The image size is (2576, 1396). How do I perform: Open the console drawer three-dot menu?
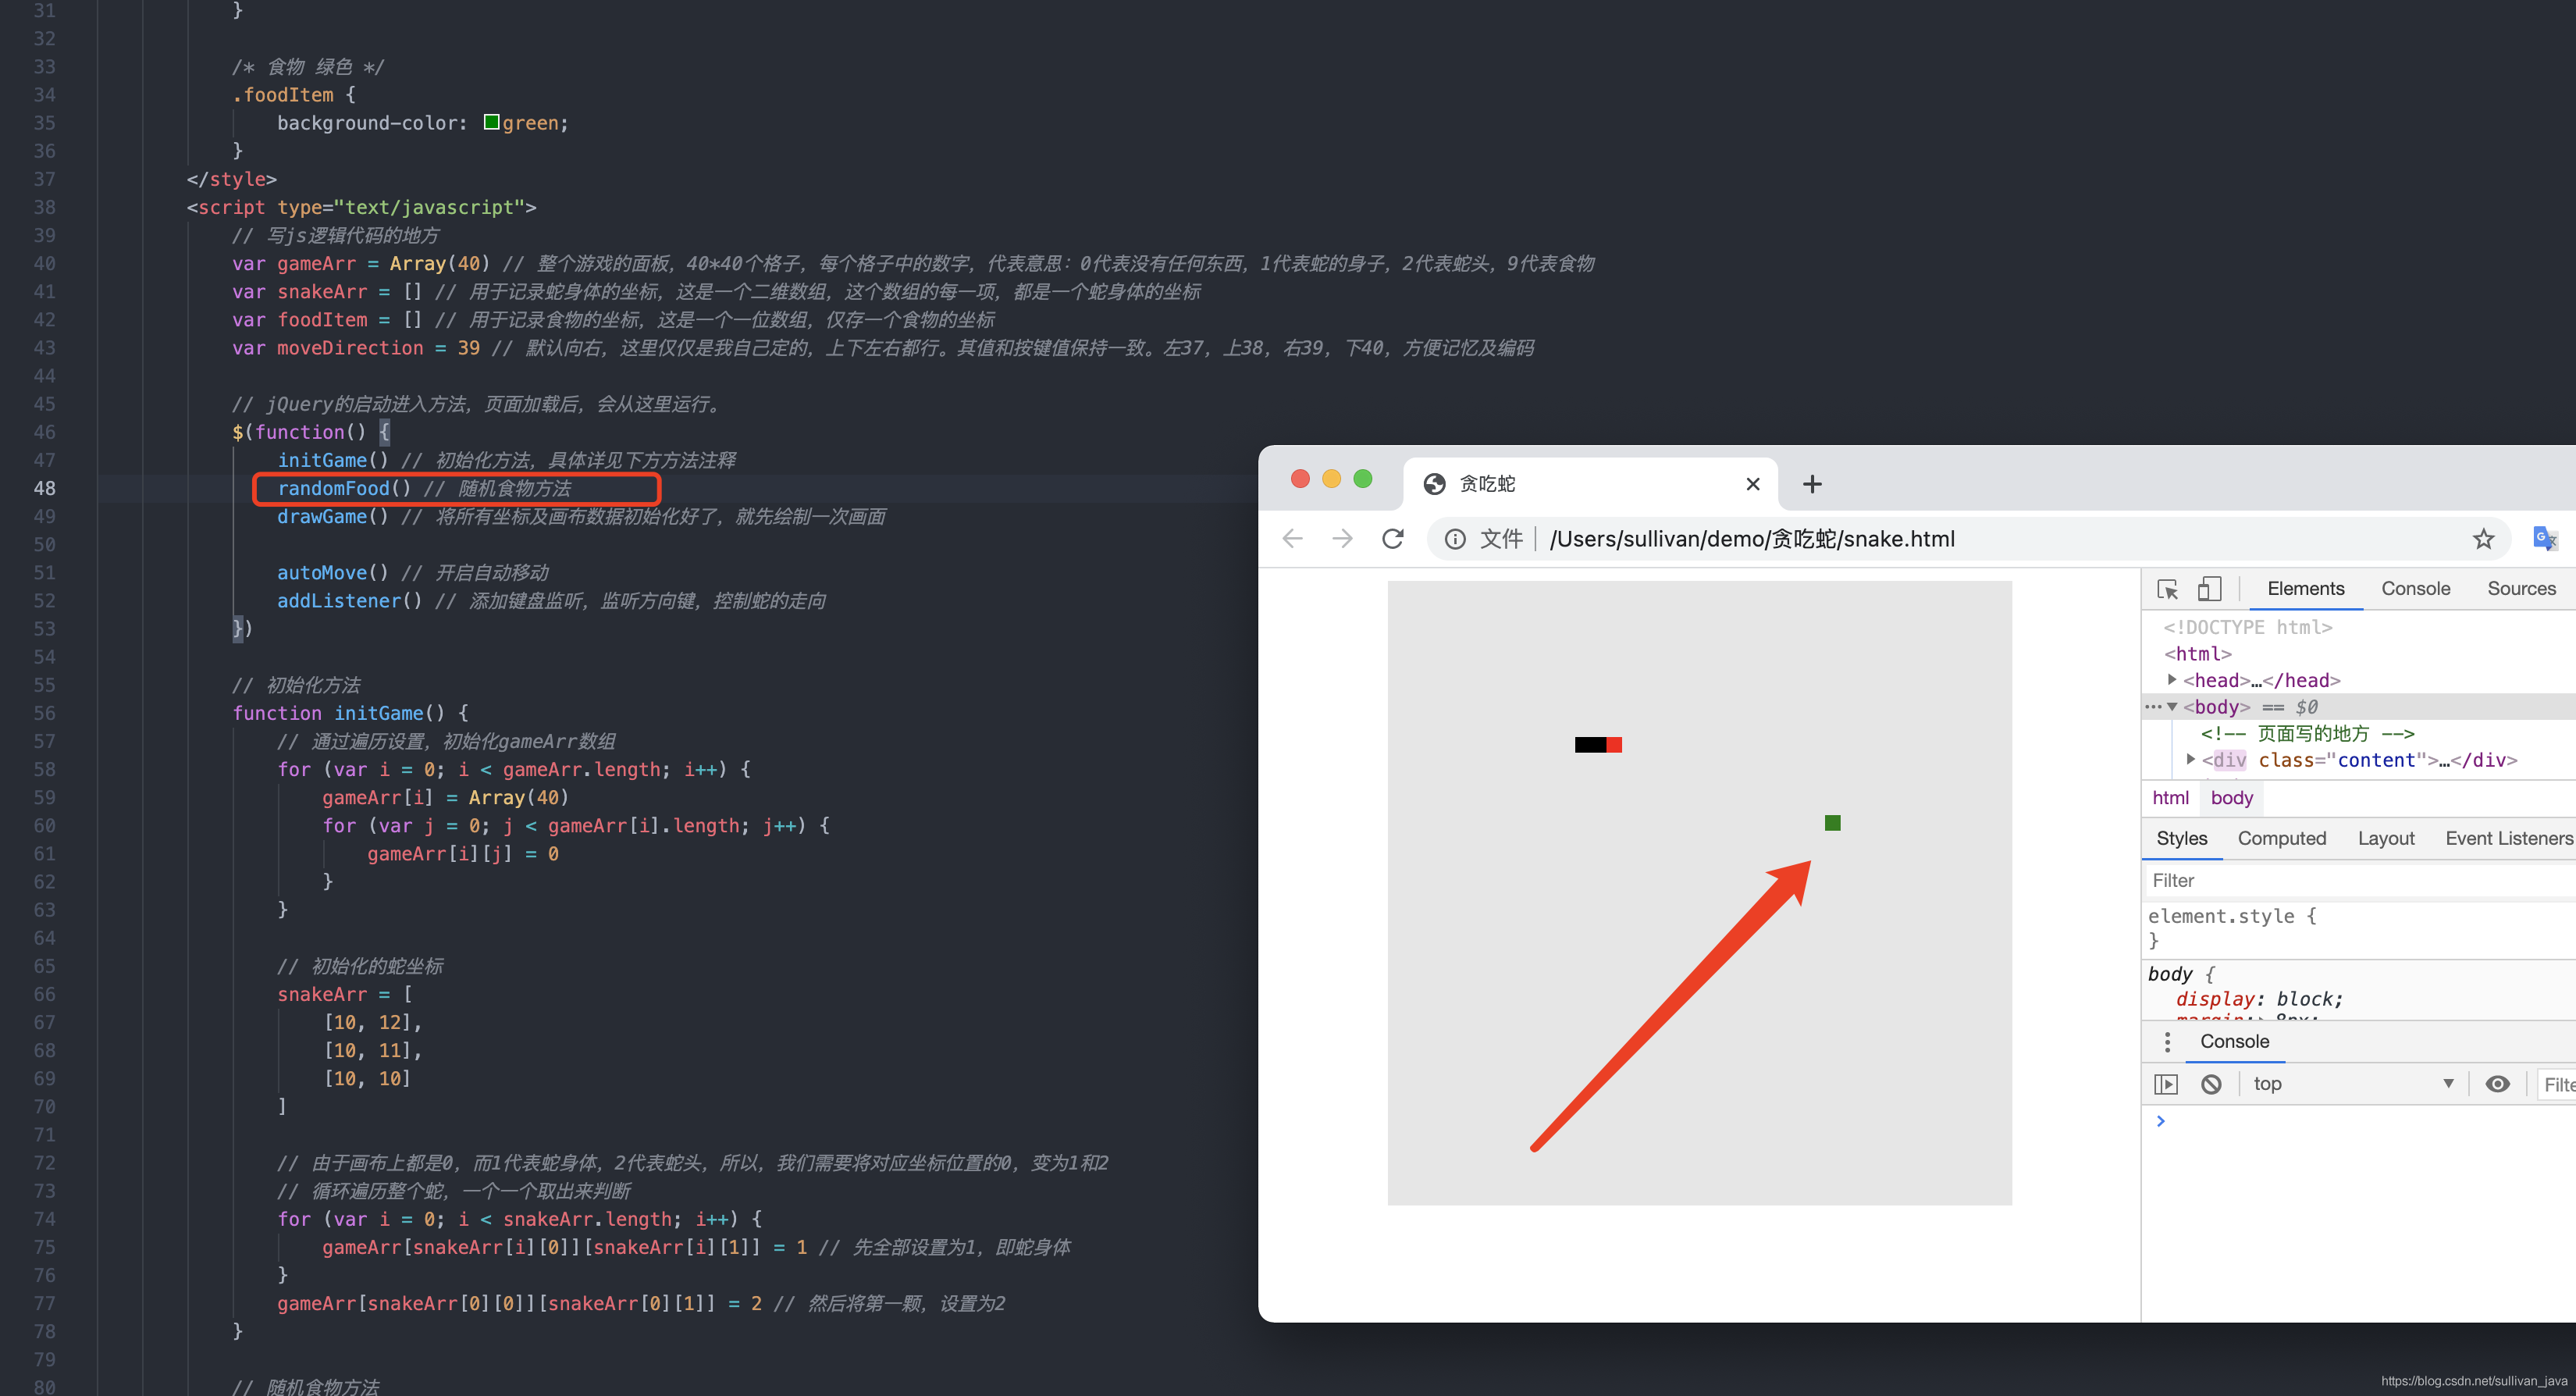2167,1042
